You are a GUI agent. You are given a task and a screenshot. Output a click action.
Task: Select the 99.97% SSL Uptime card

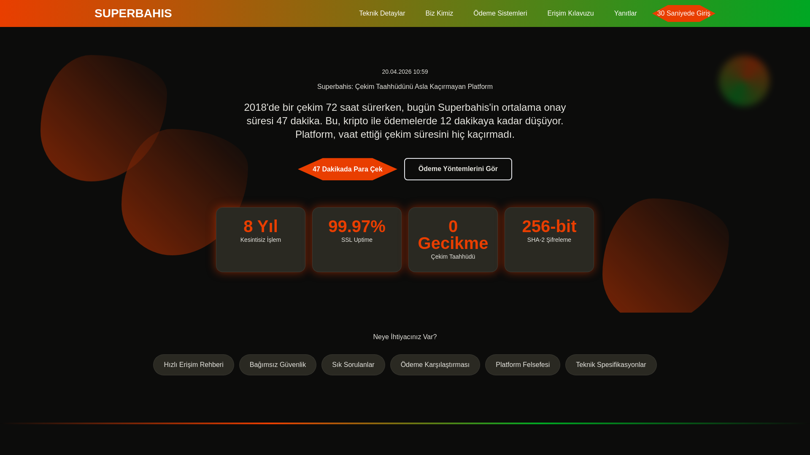(x=357, y=239)
